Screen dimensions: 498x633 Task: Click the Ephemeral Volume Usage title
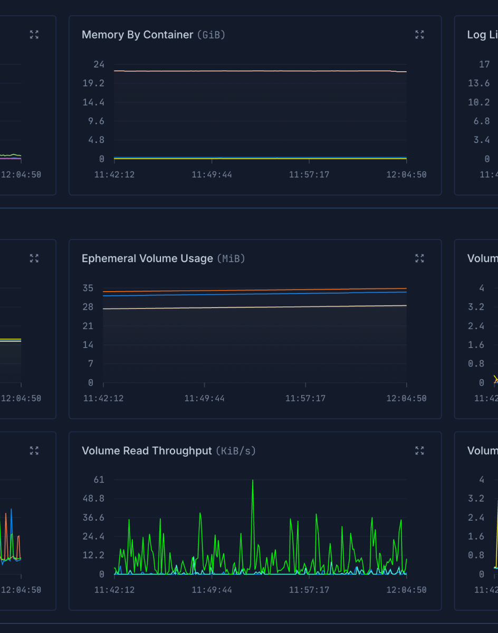pos(147,258)
